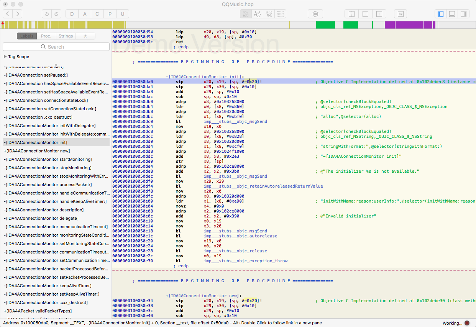Set selection undefined with U button

pos(123,14)
